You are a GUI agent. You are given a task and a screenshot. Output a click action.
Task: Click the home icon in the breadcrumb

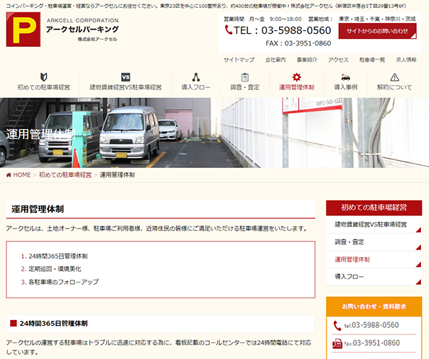pos(9,175)
